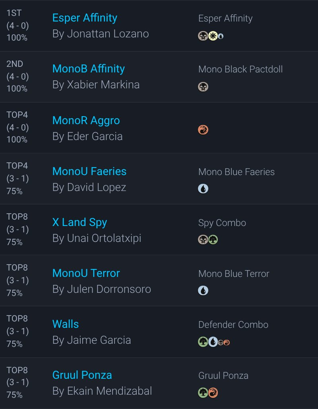Open the Walls deck link

[x=66, y=324]
